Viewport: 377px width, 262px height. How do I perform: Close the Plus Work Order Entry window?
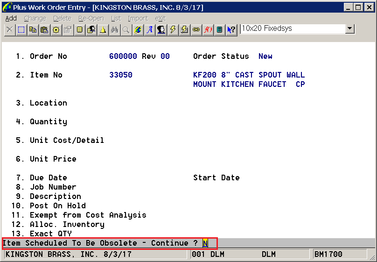(x=369, y=7)
